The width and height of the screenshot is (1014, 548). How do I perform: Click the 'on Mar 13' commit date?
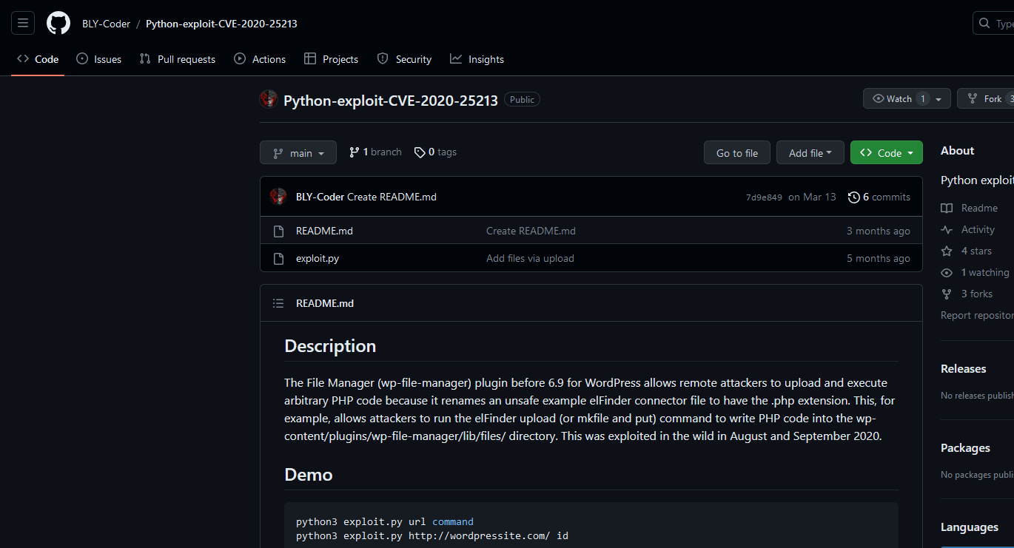[x=812, y=197]
